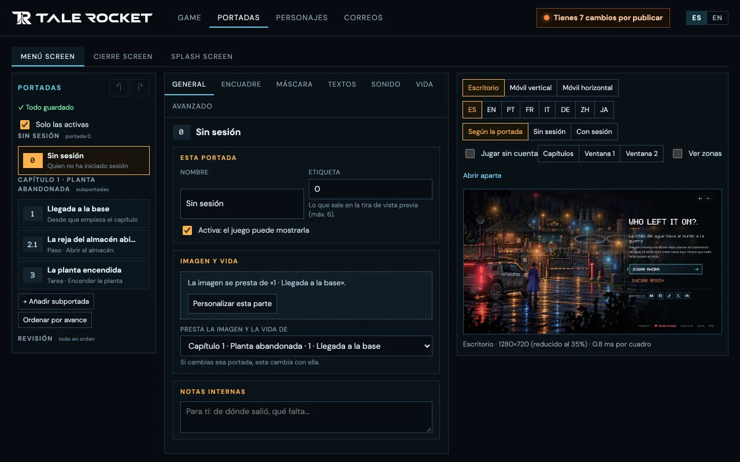Select 'Móvil horizontal' preview mode
The height and width of the screenshot is (462, 740).
point(587,88)
